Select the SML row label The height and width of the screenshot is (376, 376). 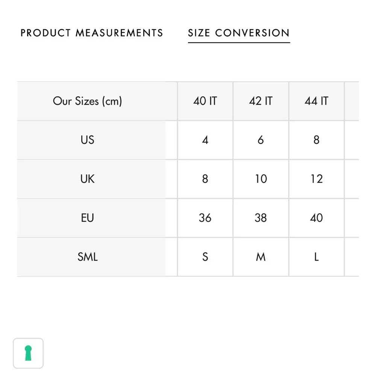(x=87, y=257)
